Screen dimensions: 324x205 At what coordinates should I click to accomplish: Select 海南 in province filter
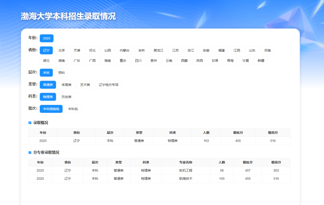click(108, 61)
